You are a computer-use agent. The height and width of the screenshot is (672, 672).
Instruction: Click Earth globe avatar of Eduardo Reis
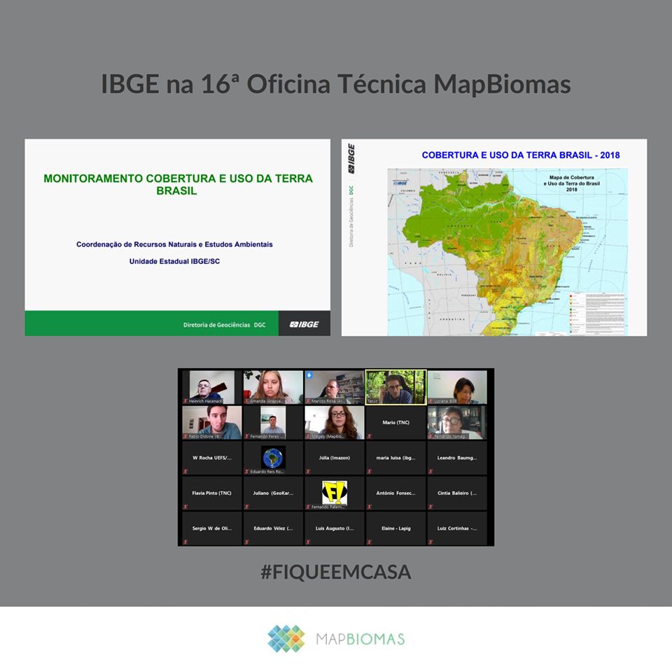click(273, 457)
